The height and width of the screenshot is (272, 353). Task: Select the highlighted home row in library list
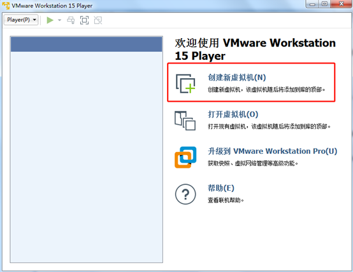click(x=87, y=44)
